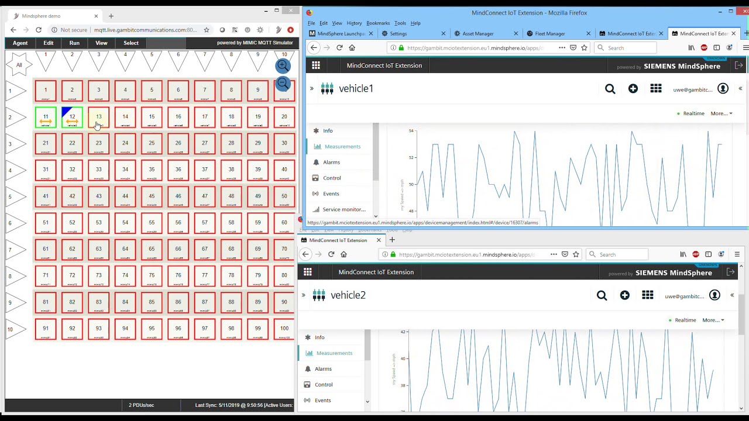749x421 pixels.
Task: Open Measurements section for vehicle2
Action: click(334, 353)
